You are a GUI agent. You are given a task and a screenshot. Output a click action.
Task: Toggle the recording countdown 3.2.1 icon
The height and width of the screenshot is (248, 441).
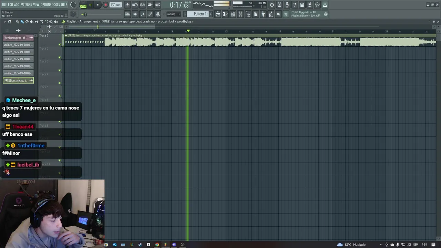pyautogui.click(x=143, y=5)
